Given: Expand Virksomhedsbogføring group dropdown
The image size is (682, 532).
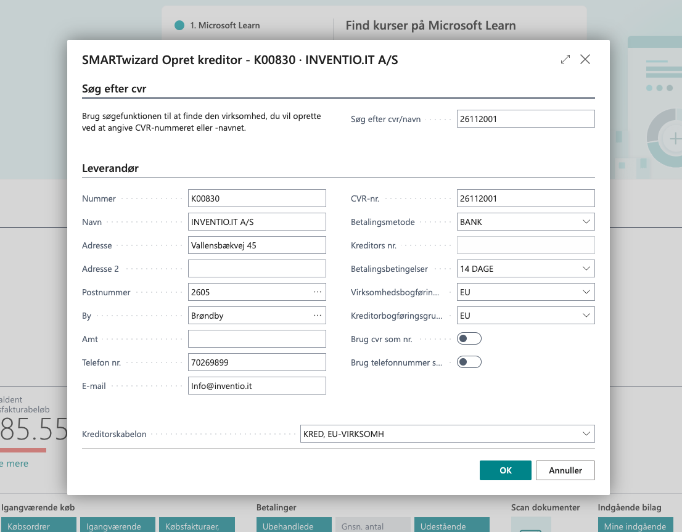Looking at the screenshot, I should [585, 292].
